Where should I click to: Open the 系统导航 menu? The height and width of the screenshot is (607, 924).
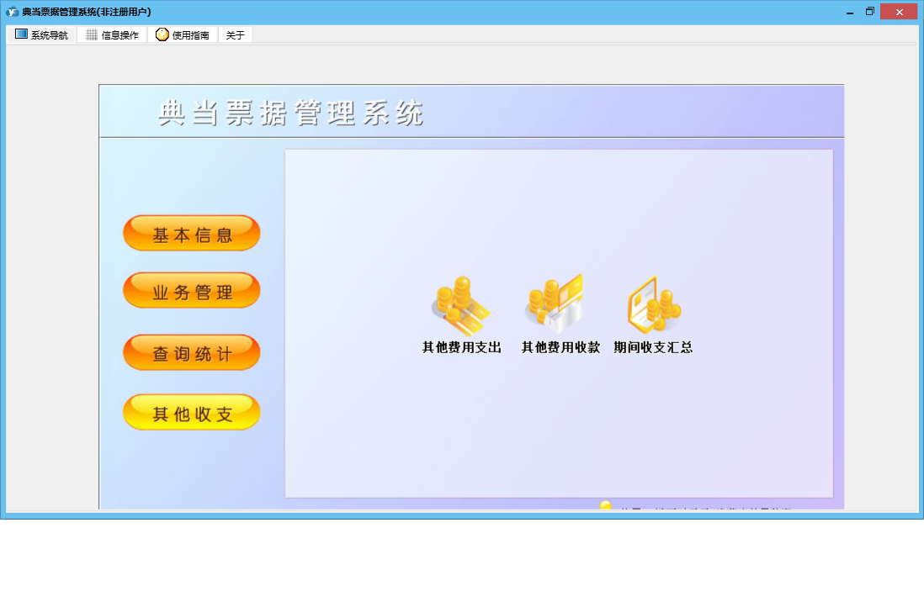coord(41,34)
